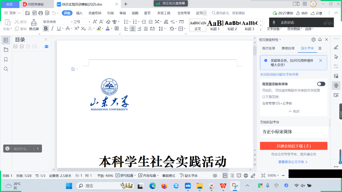This screenshot has width=342, height=192.
Task: Apply subscript formatting
Action: (83, 28)
